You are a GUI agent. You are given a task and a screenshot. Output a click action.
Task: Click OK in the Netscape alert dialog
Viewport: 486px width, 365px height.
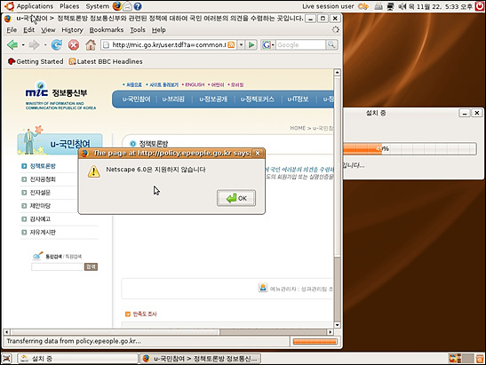(236, 198)
